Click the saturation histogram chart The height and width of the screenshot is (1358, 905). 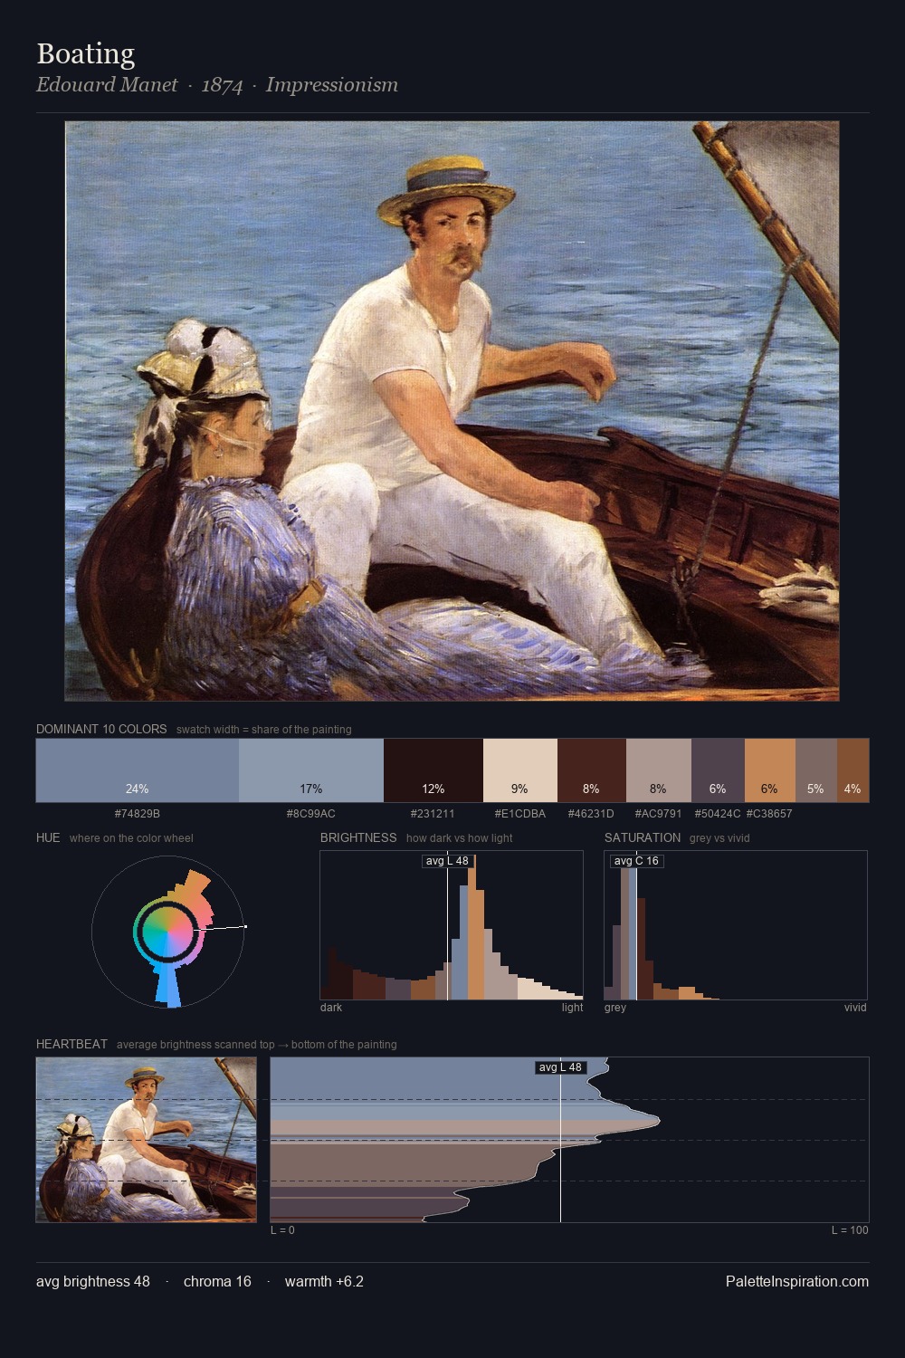(736, 925)
